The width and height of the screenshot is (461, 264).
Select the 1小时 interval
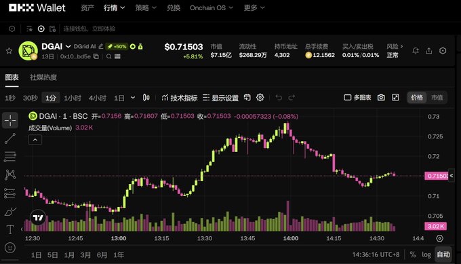pyautogui.click(x=73, y=98)
